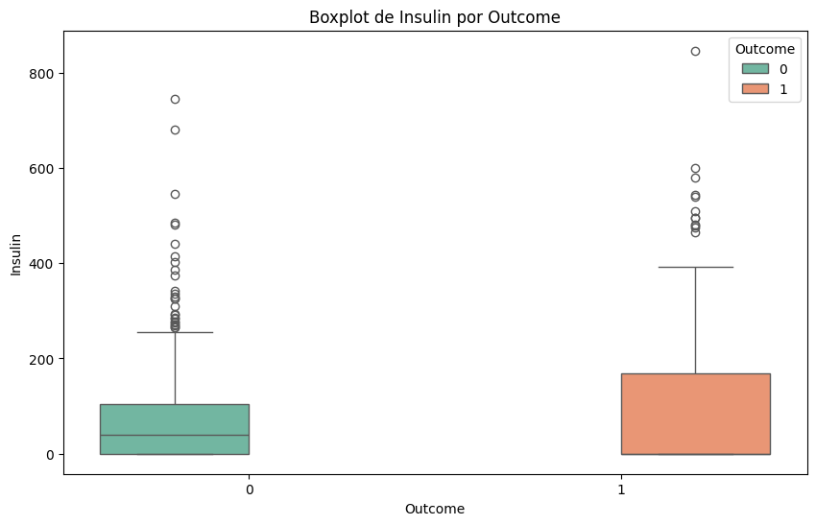The width and height of the screenshot is (816, 525).
Task: Click the 'Outcome' legend title
Action: point(763,49)
